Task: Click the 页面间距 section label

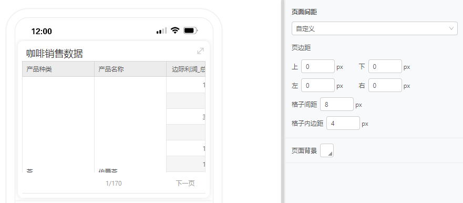Action: (304, 12)
